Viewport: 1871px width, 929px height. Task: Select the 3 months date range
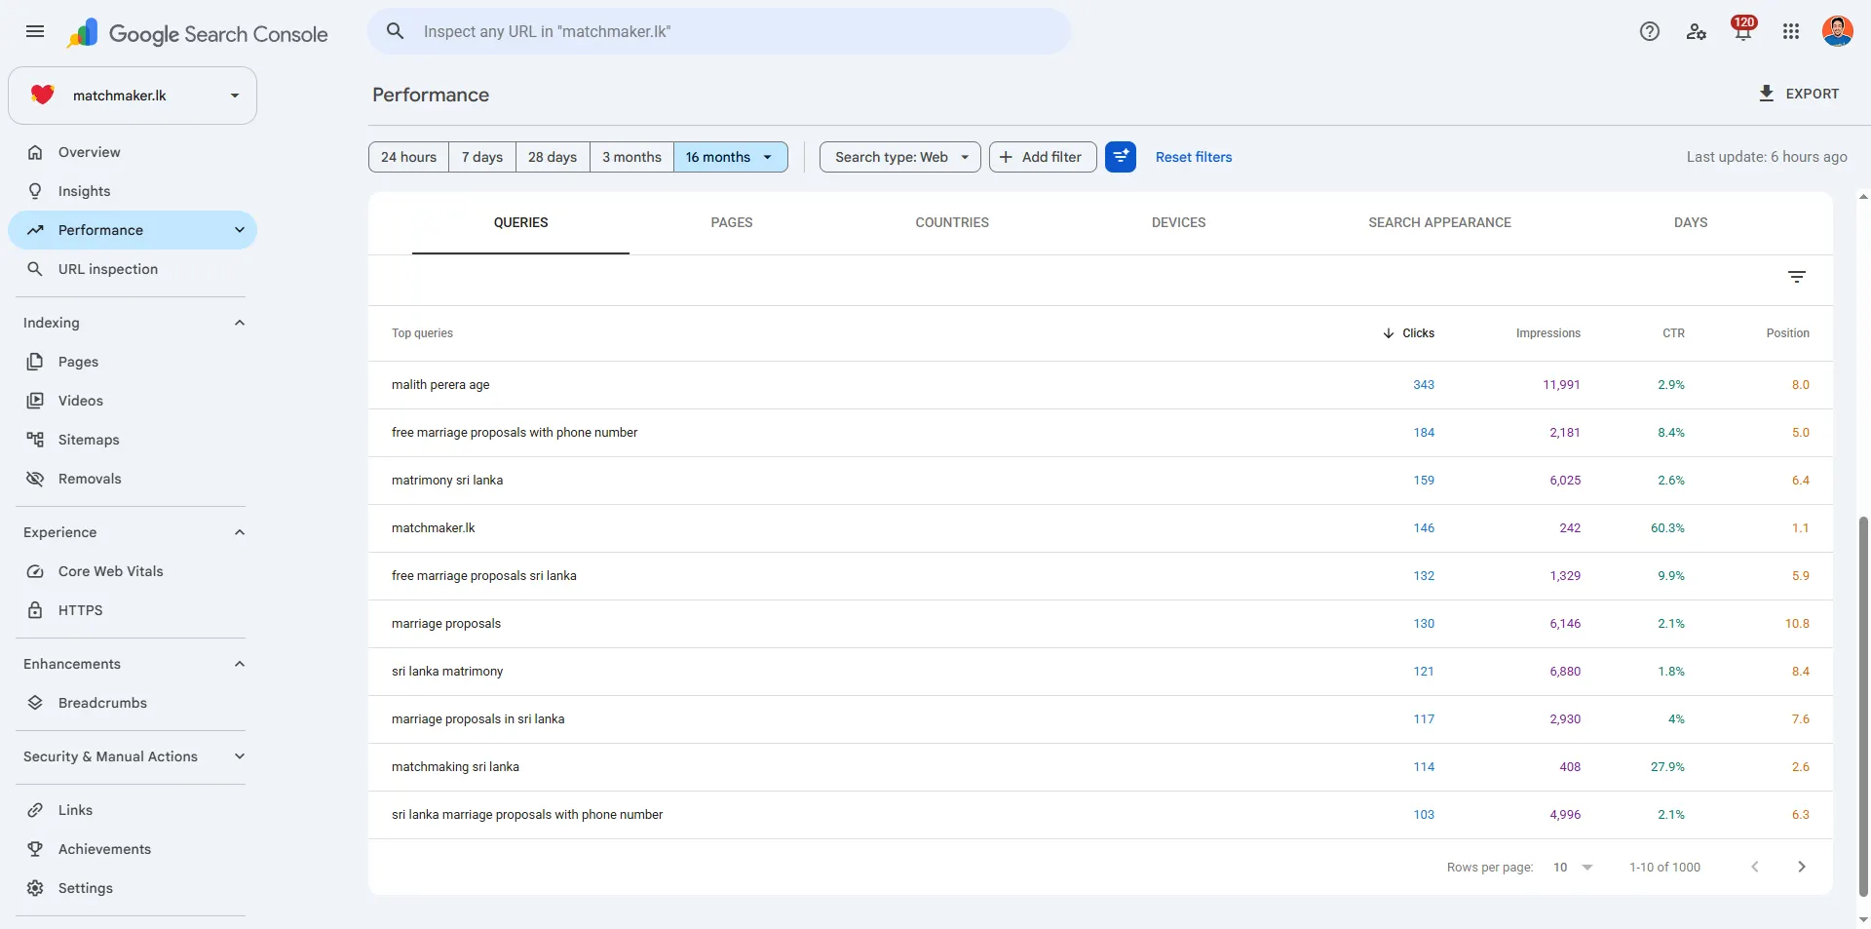(x=631, y=157)
